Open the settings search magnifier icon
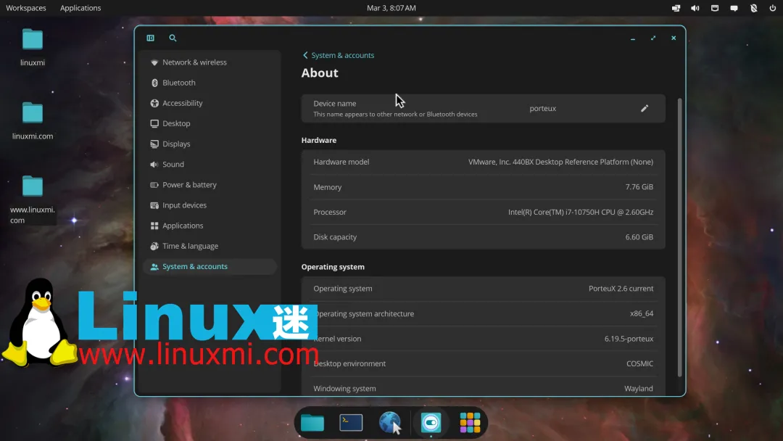Screen dimensions: 783x441 (x=173, y=38)
